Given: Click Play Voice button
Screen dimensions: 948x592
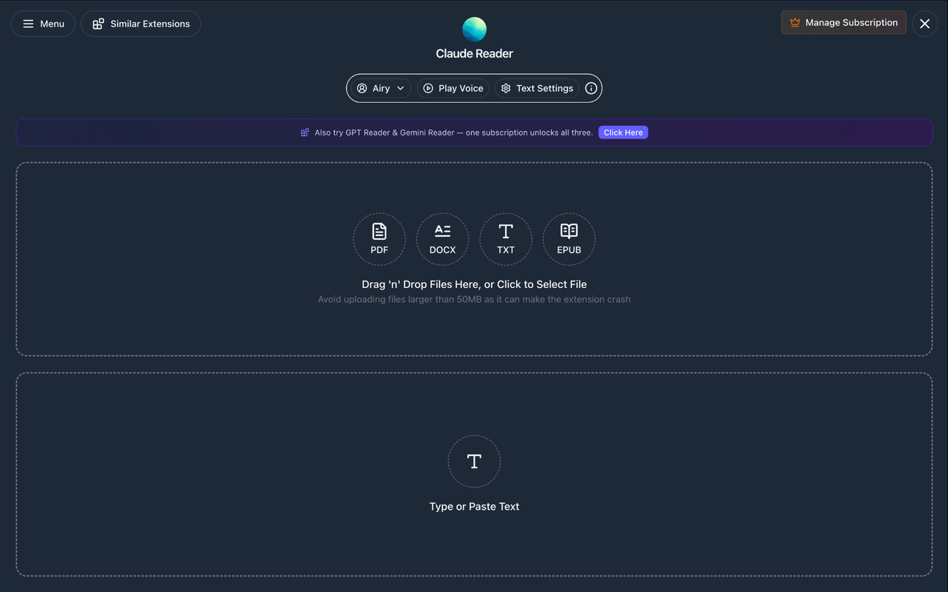Looking at the screenshot, I should pos(453,88).
